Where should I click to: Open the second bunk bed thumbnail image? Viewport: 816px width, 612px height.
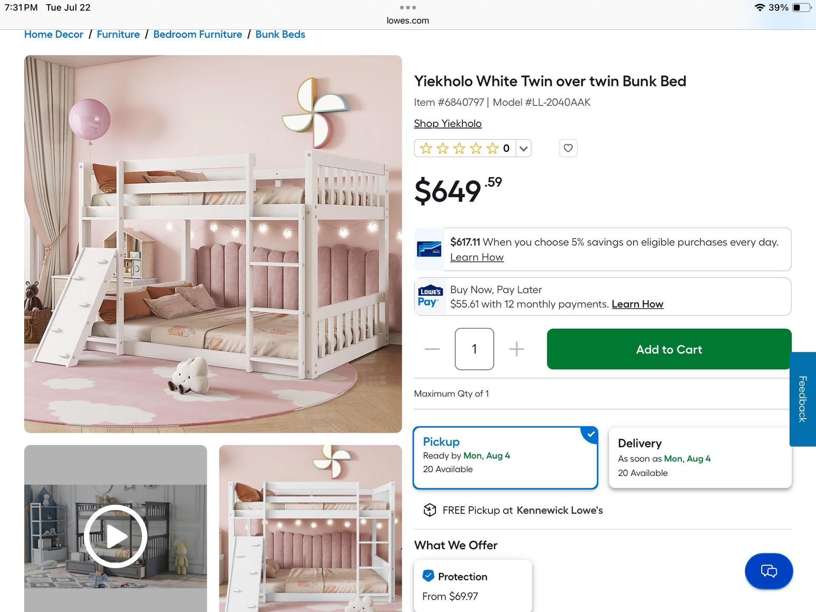tap(310, 528)
